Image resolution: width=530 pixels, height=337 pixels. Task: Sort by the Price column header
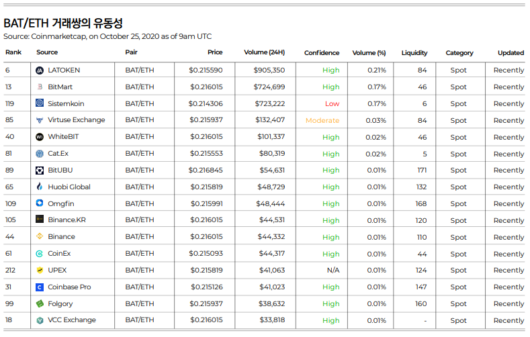215,52
